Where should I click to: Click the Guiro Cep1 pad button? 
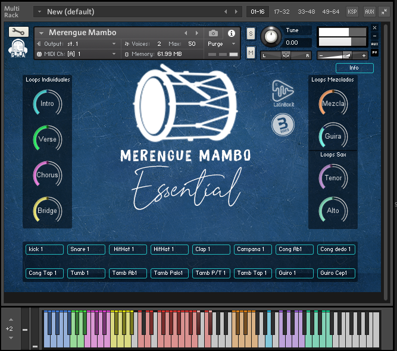pos(336,273)
